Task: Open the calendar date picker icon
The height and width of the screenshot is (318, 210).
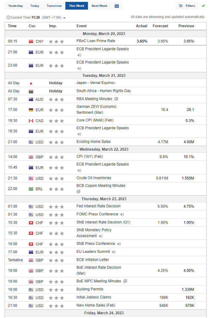Action: [x=116, y=6]
